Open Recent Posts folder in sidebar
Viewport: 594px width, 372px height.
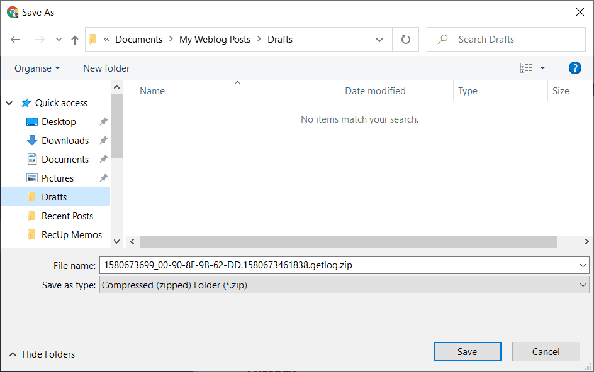click(x=67, y=216)
